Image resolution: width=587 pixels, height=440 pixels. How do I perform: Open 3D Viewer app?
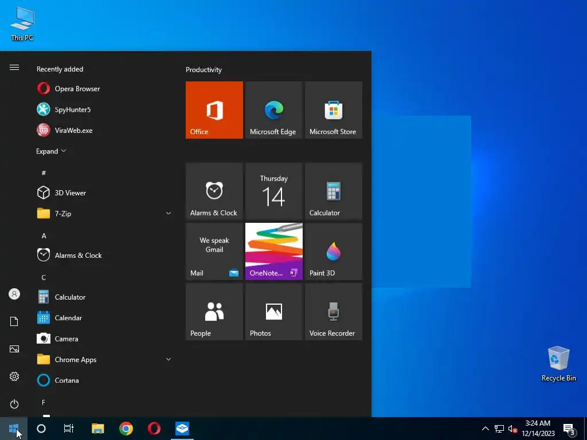click(103, 192)
